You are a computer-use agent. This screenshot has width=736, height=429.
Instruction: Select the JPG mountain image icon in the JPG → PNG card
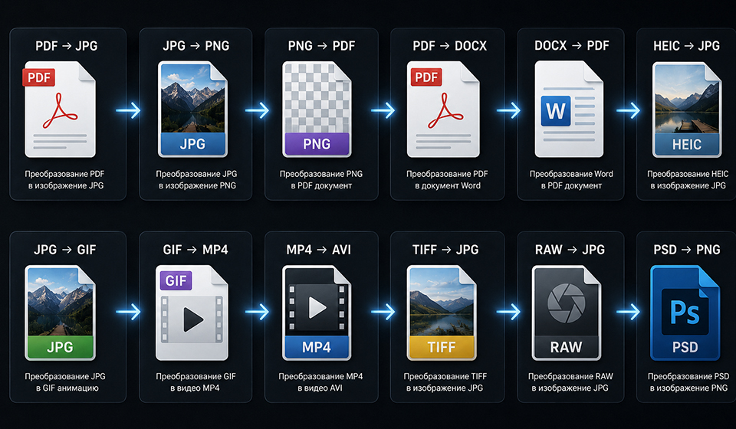(x=192, y=109)
